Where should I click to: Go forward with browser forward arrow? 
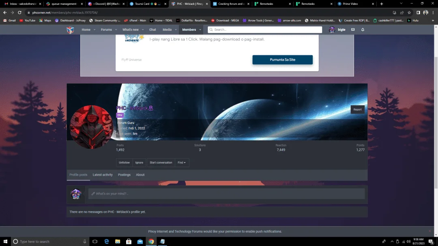[x=12, y=13]
